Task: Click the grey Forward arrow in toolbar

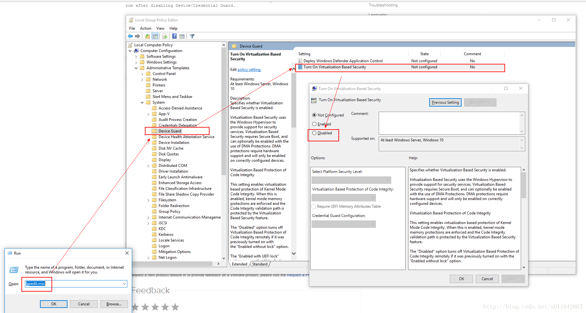Action: click(x=138, y=36)
